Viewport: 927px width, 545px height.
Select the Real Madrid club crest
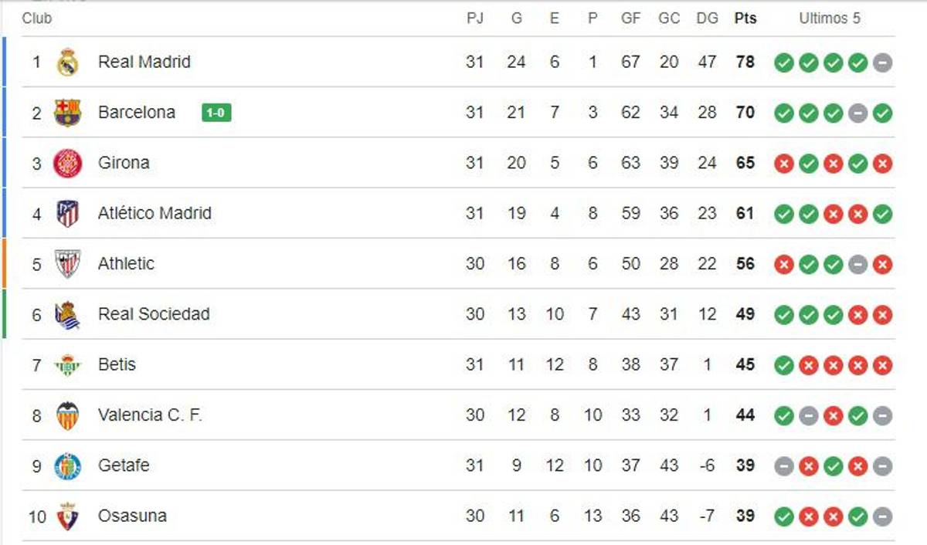coord(68,62)
